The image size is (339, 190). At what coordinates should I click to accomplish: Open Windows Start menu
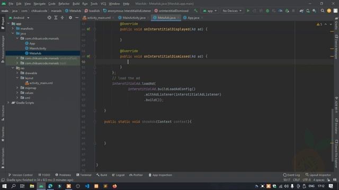pos(4,186)
